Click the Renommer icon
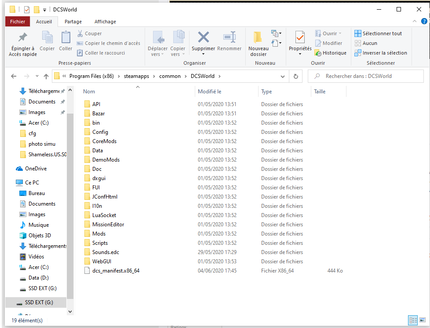Screen dimensions: 430x328 229,37
